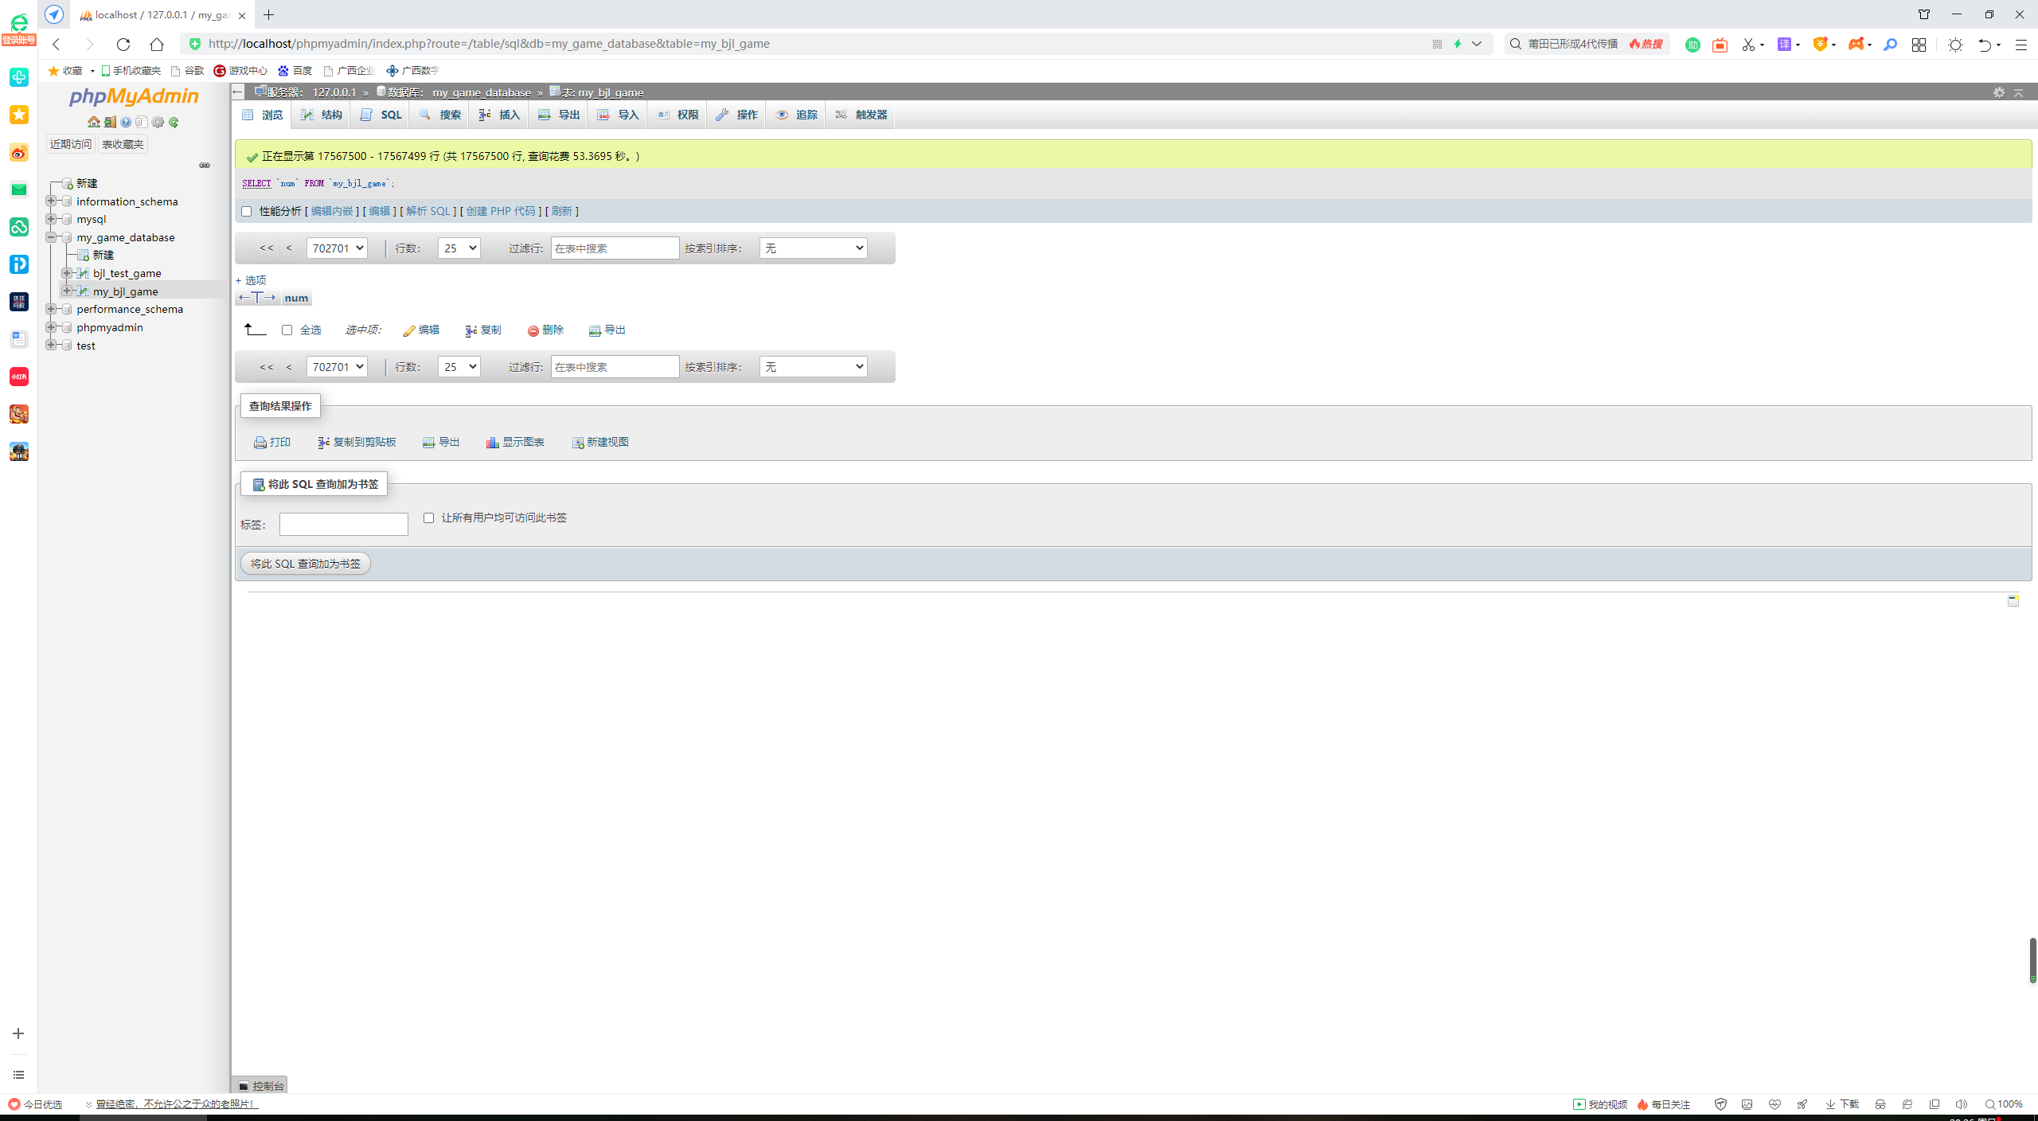Click the Print icon in query operations

260,443
